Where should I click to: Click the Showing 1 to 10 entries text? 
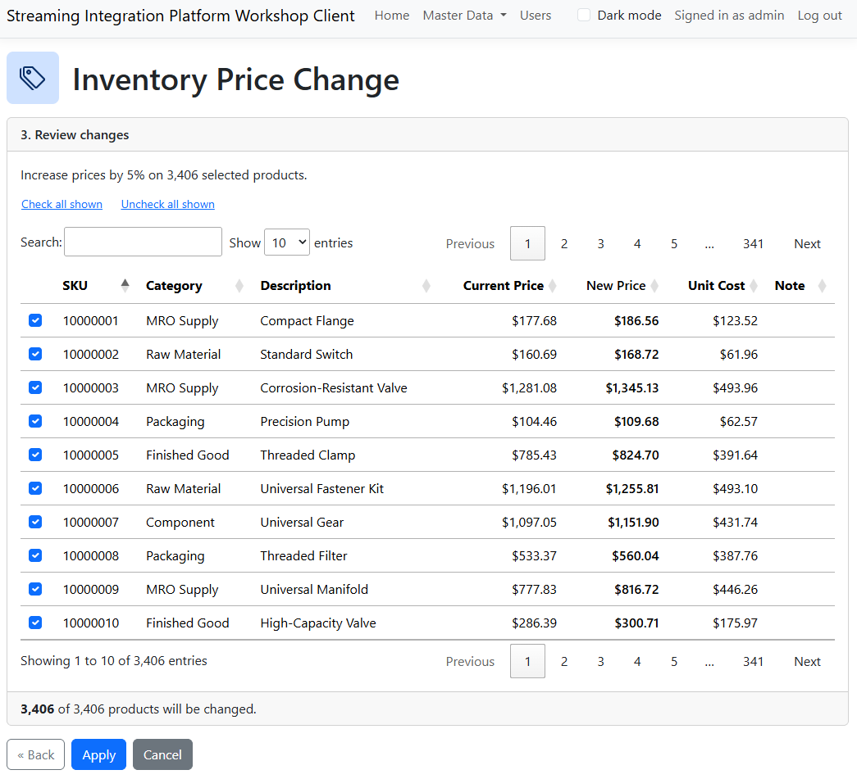click(x=114, y=660)
